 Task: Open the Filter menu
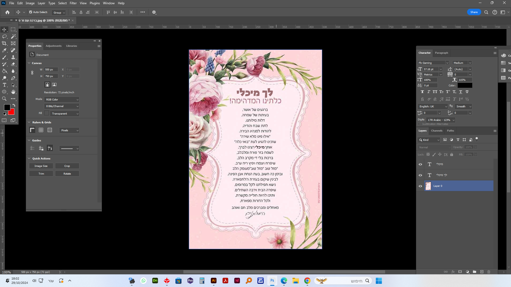[x=73, y=3]
